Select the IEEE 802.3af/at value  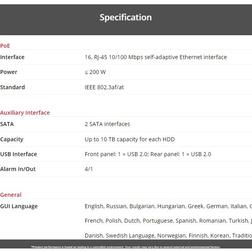point(104,87)
